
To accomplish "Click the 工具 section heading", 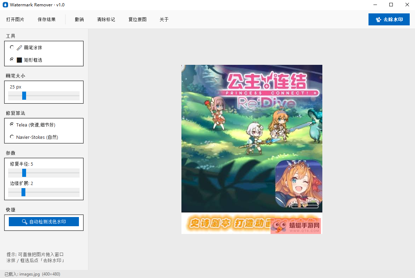I will tap(11, 36).
